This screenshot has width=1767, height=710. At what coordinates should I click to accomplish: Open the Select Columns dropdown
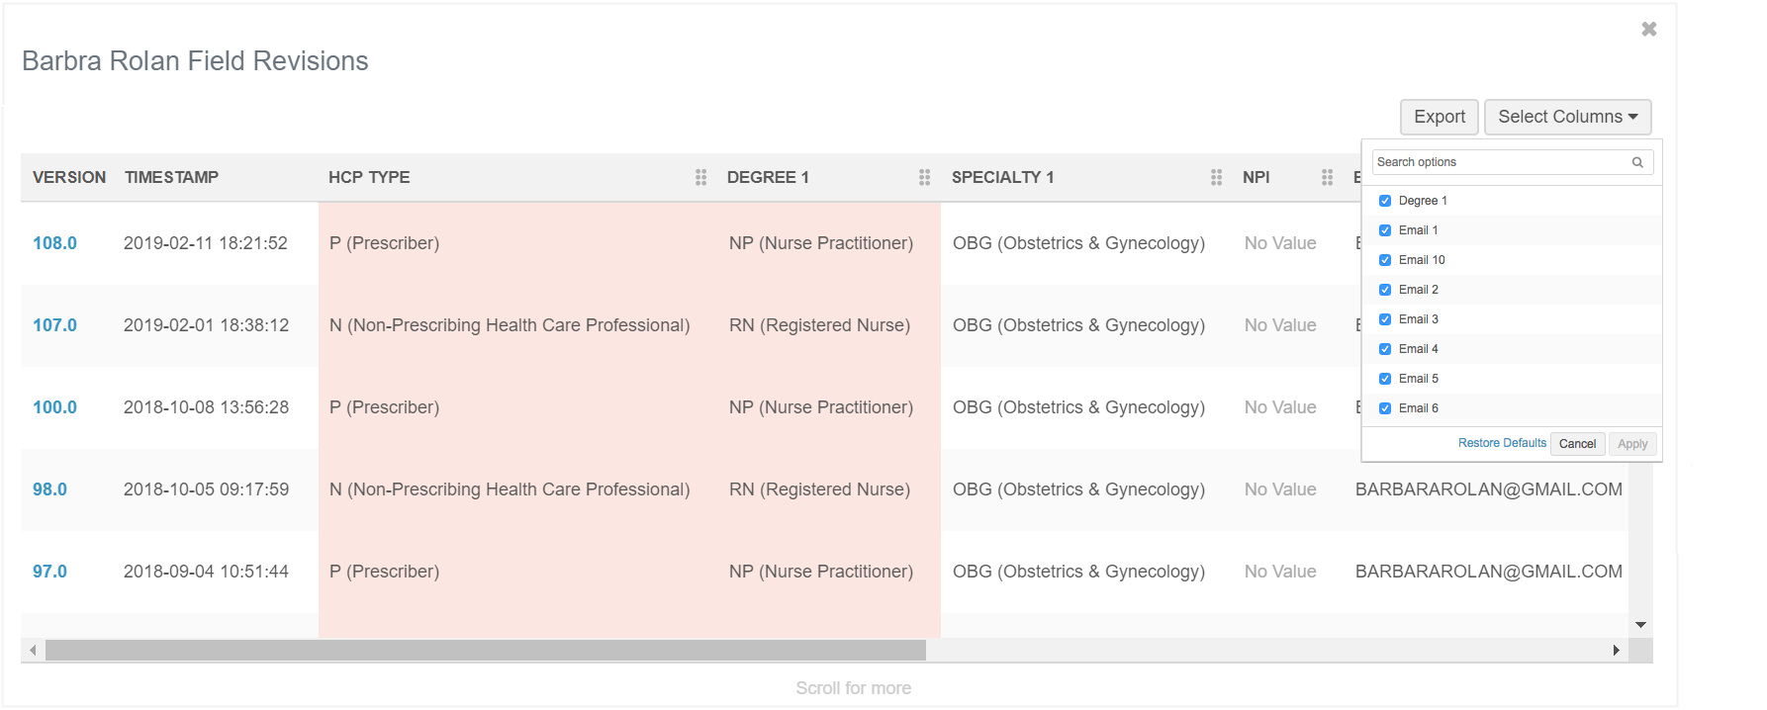point(1567,117)
